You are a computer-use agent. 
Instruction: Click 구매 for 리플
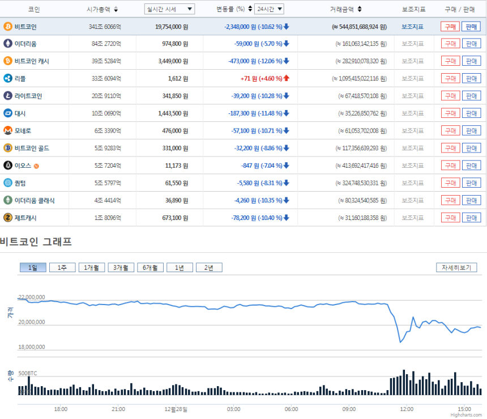450,78
